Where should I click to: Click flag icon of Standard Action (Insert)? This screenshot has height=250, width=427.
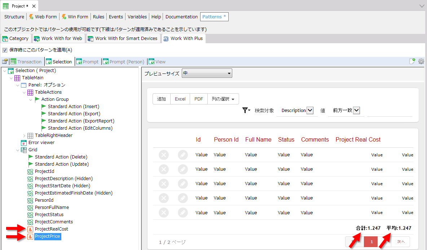44,106
